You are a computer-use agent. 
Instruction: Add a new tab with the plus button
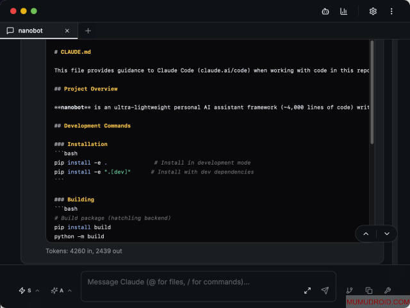(88, 31)
